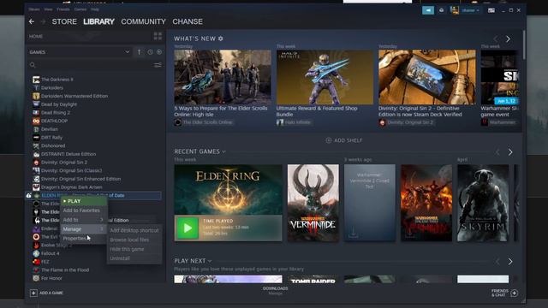Toggle ready-to-play filter icon
This screenshot has height=308, width=548.
point(159,52)
